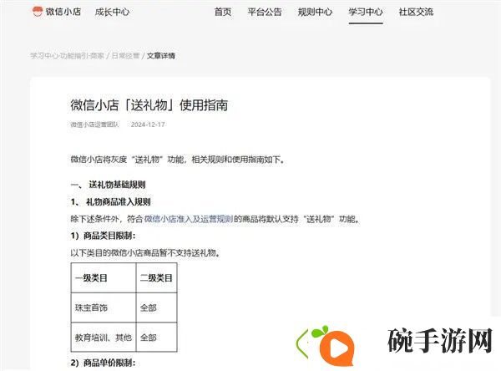The height and width of the screenshot is (371, 501).
Task: Click heading 2) 商品单价限制
Action: pyautogui.click(x=104, y=363)
